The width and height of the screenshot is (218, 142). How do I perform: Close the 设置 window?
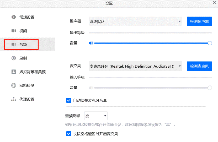click(x=214, y=3)
